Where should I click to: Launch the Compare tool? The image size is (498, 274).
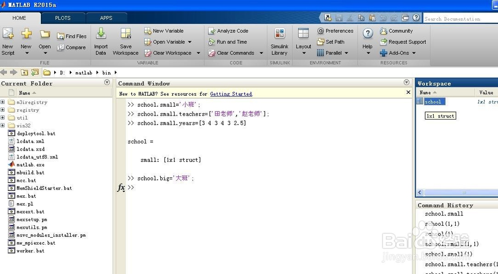[71, 47]
